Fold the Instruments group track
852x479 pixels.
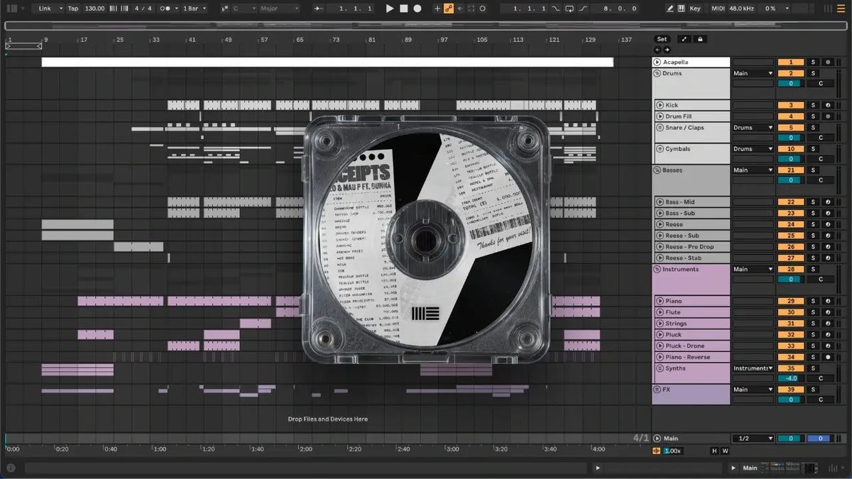click(657, 269)
